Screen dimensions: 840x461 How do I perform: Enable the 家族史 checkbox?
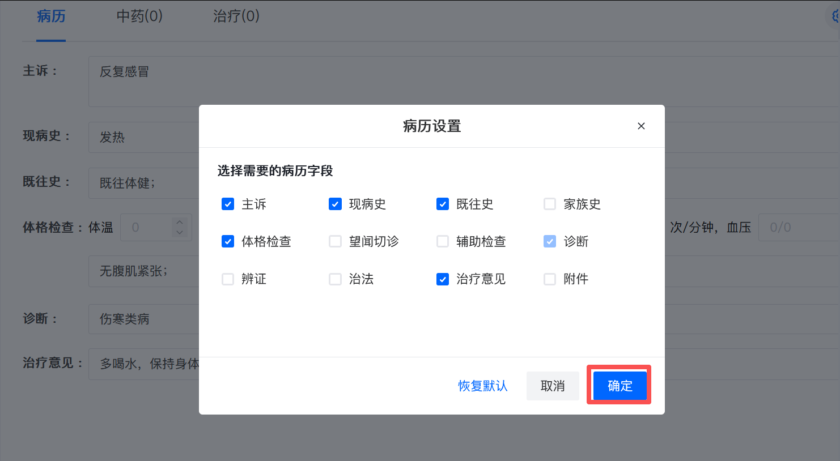(x=550, y=204)
